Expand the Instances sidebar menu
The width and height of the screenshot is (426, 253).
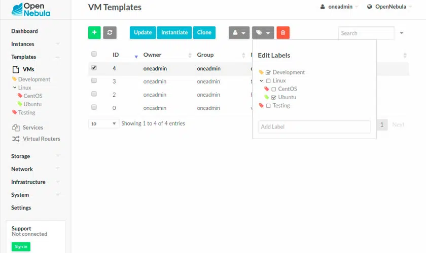click(x=58, y=44)
